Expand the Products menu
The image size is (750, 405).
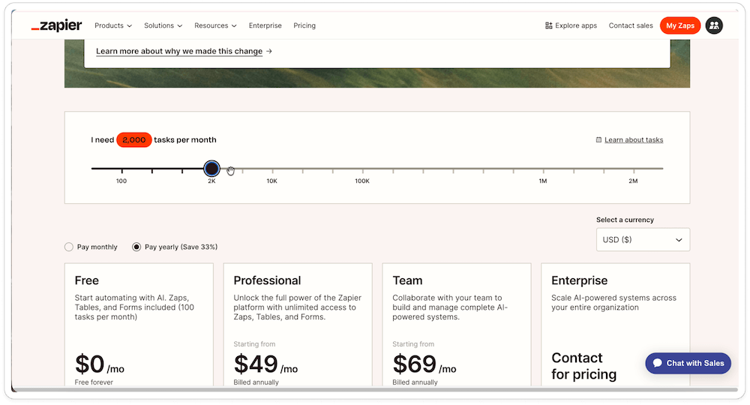click(x=113, y=25)
